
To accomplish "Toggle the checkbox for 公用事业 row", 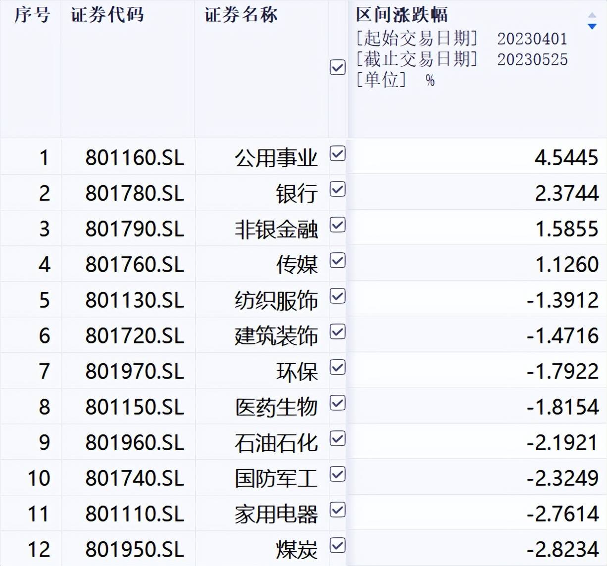I will pyautogui.click(x=338, y=154).
